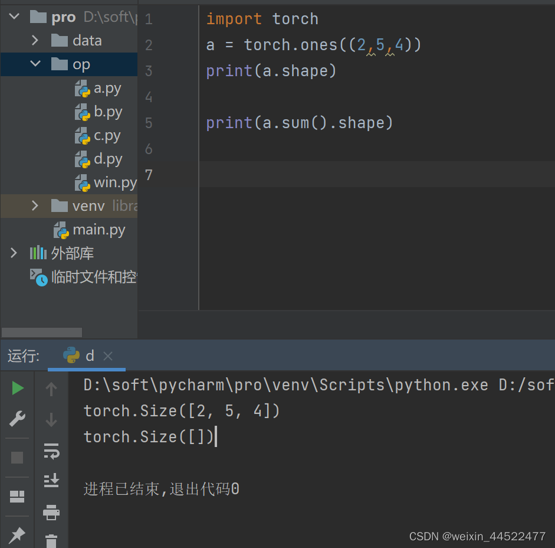555x548 pixels.
Task: Select the 临时文件和控 tree entry
Action: click(x=94, y=277)
